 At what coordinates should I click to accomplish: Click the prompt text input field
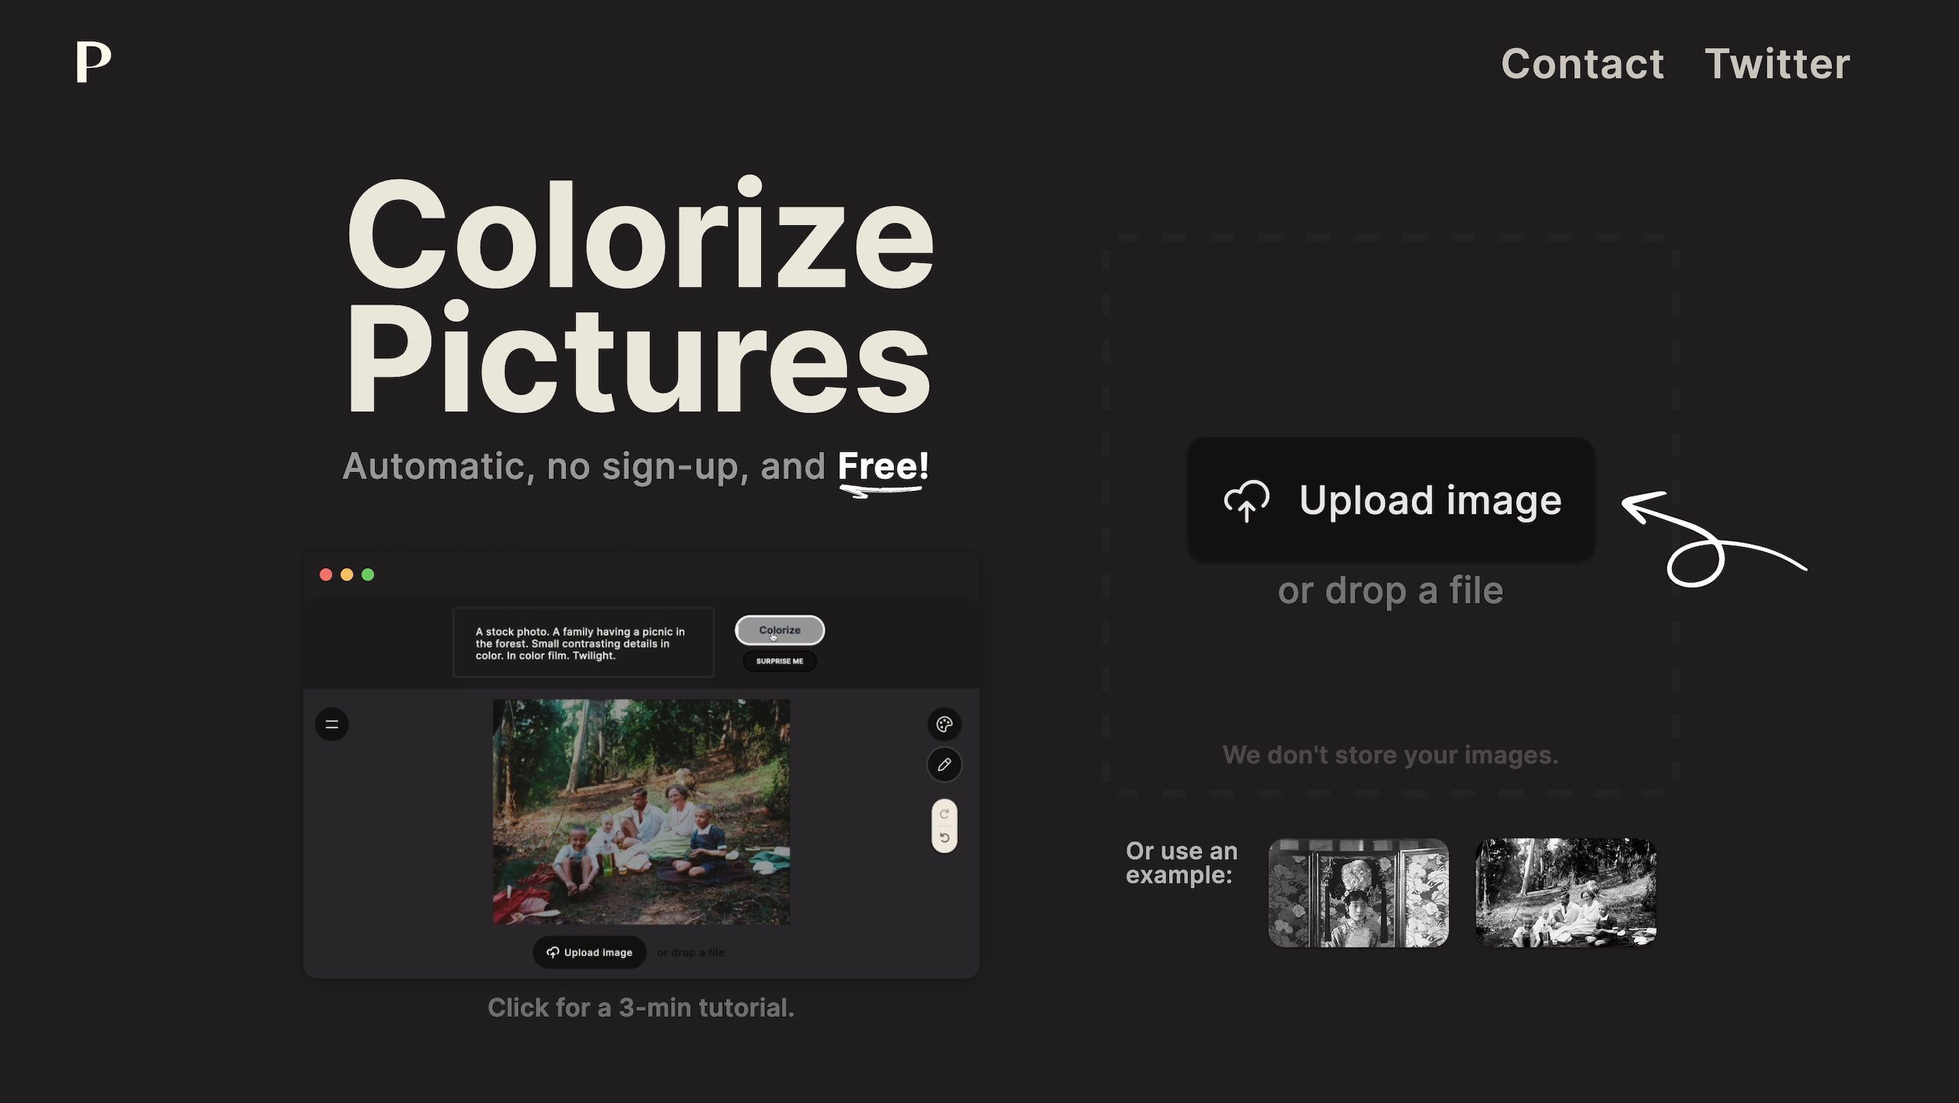[x=583, y=643]
